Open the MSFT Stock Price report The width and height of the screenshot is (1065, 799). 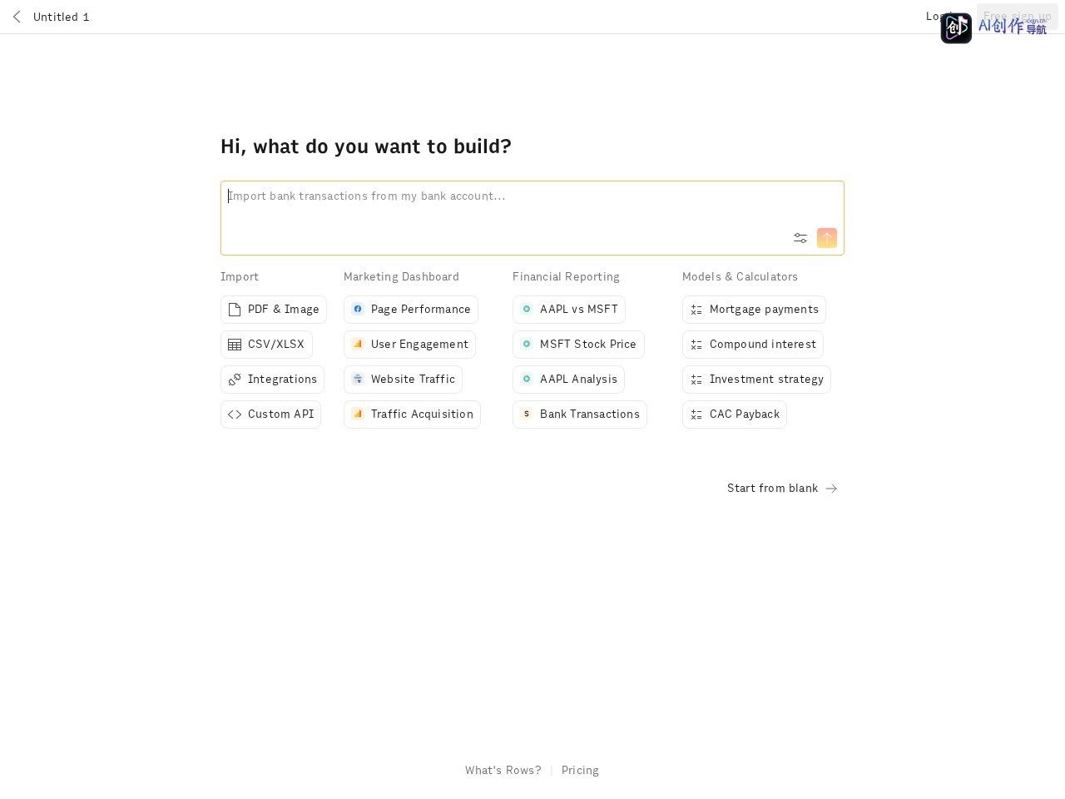[578, 345]
